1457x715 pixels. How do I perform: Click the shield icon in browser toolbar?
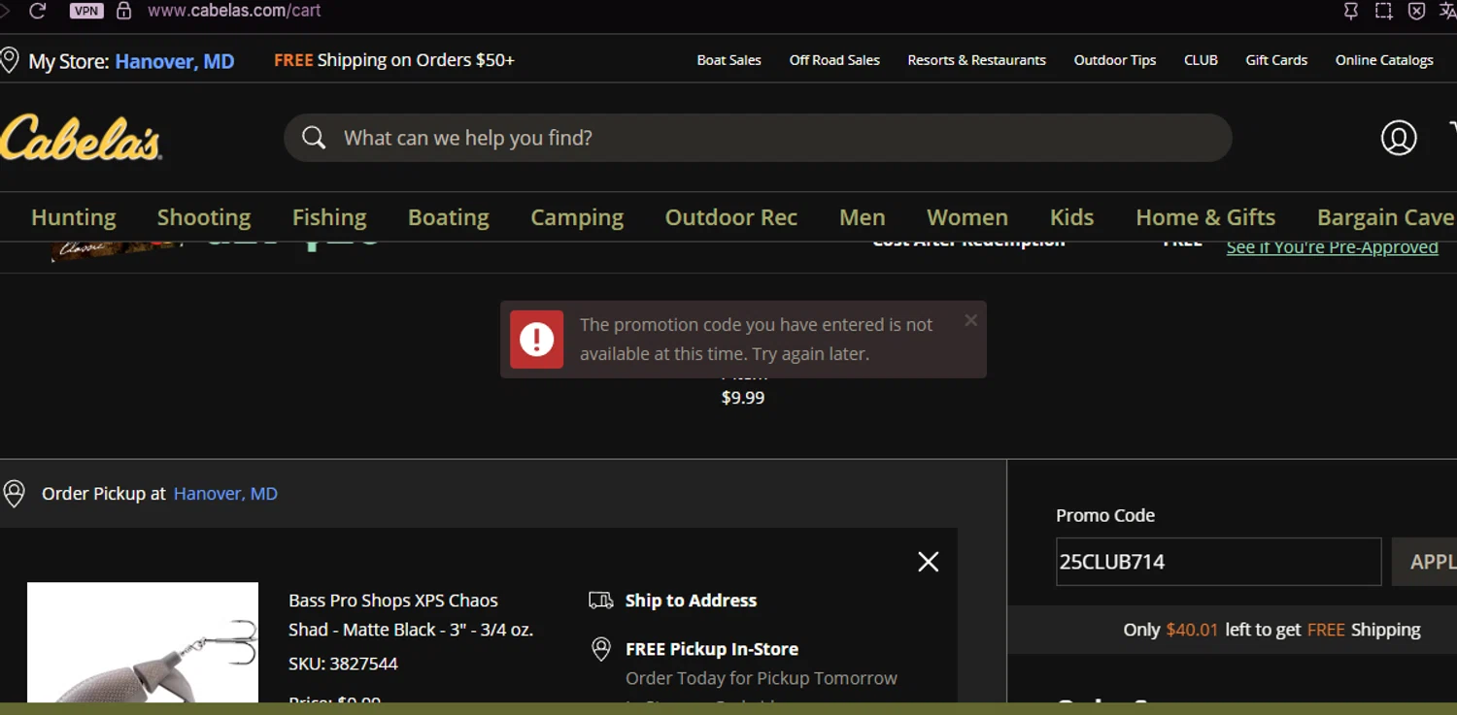pos(1416,11)
